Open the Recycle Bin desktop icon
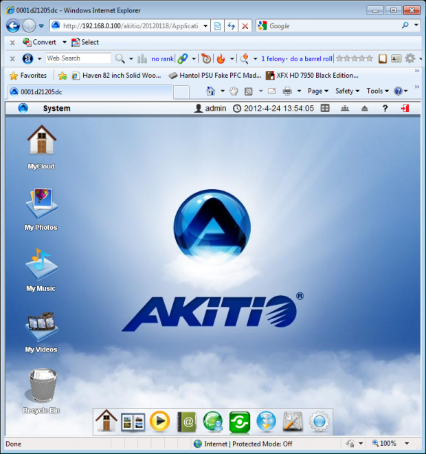Image resolution: width=426 pixels, height=454 pixels. point(41,391)
